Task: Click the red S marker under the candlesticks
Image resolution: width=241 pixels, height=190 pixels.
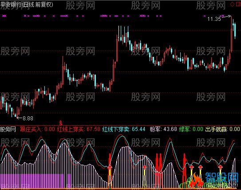Action: coord(61,123)
